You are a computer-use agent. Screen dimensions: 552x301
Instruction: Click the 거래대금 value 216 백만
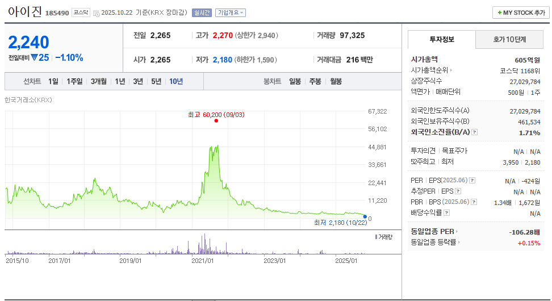359,60
